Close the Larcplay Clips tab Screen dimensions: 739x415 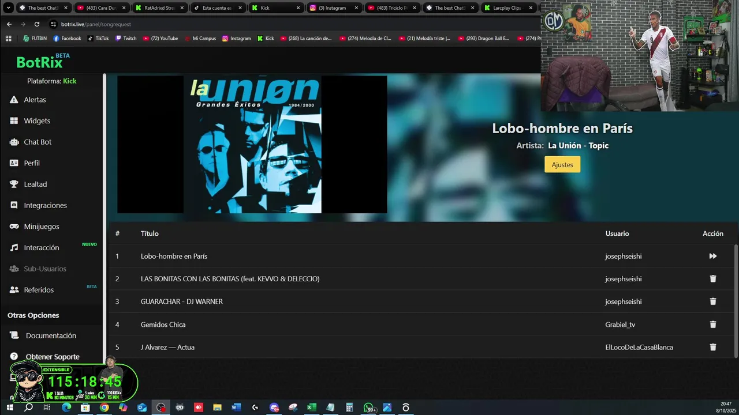(531, 8)
